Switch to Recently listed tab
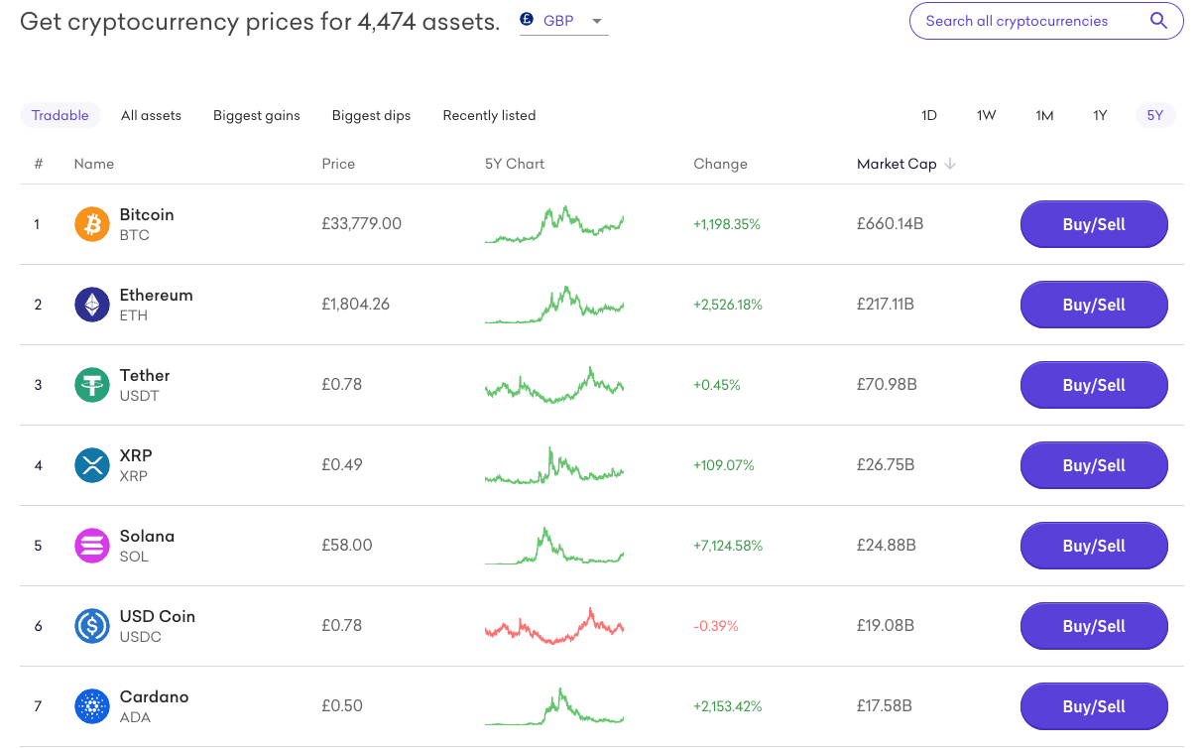The width and height of the screenshot is (1200, 749). [x=489, y=115]
